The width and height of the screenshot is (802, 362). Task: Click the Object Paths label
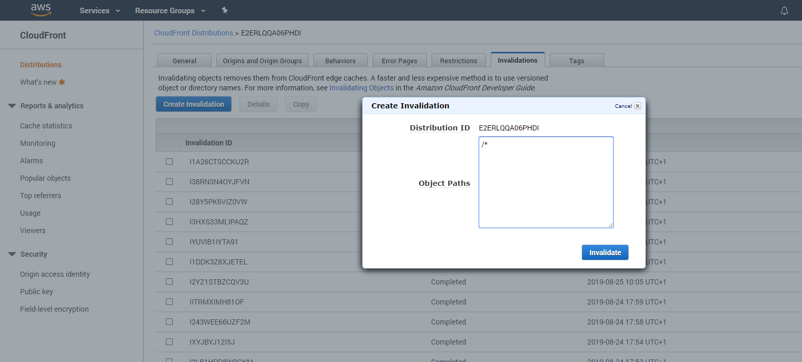(x=444, y=183)
